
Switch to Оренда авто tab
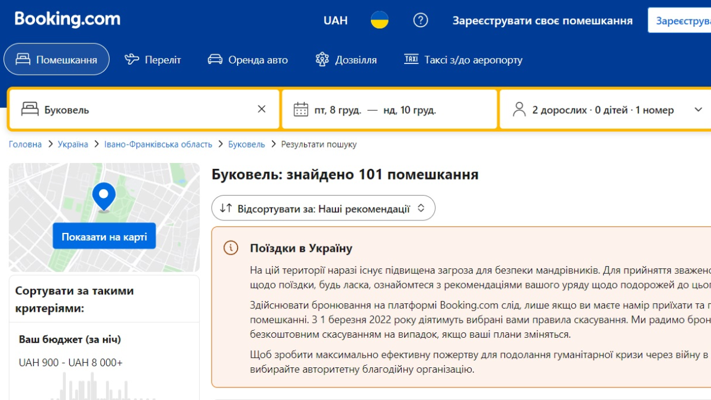point(248,60)
